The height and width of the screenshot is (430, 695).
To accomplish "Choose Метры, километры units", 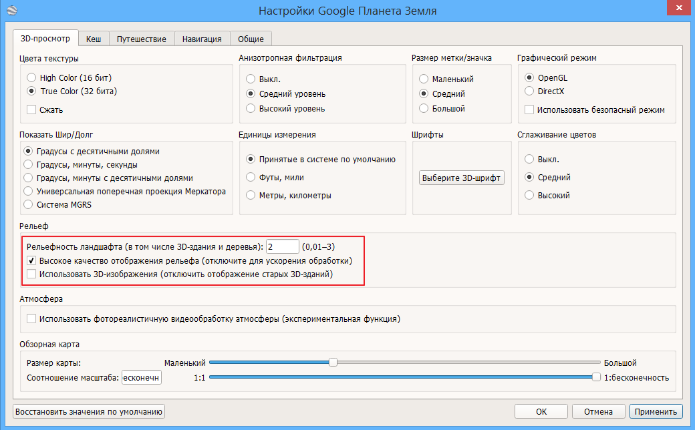I will tap(251, 196).
